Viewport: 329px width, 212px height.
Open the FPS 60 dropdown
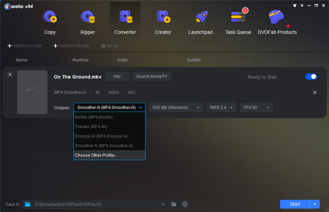pos(256,107)
